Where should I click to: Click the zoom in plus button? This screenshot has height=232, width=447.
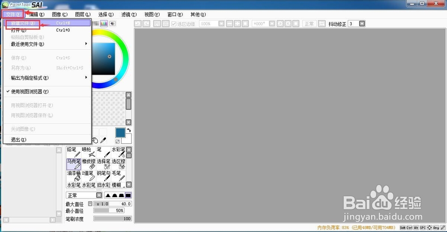tap(237, 24)
